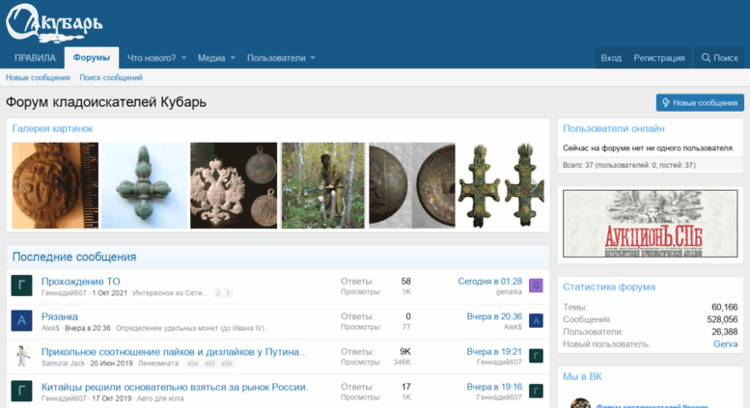Go to Новые сообщения sub-navigation link
The image size is (750, 408).
tap(38, 77)
